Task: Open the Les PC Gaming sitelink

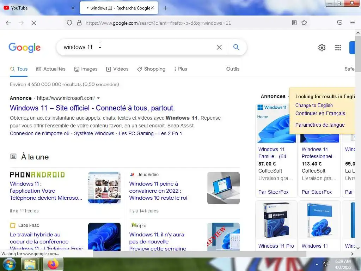Action: [136, 133]
